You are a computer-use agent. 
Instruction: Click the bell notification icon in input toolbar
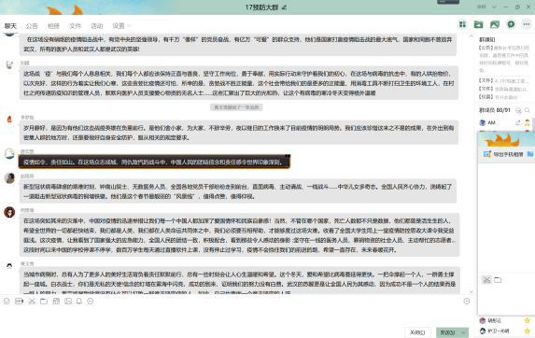pyautogui.click(x=79, y=302)
